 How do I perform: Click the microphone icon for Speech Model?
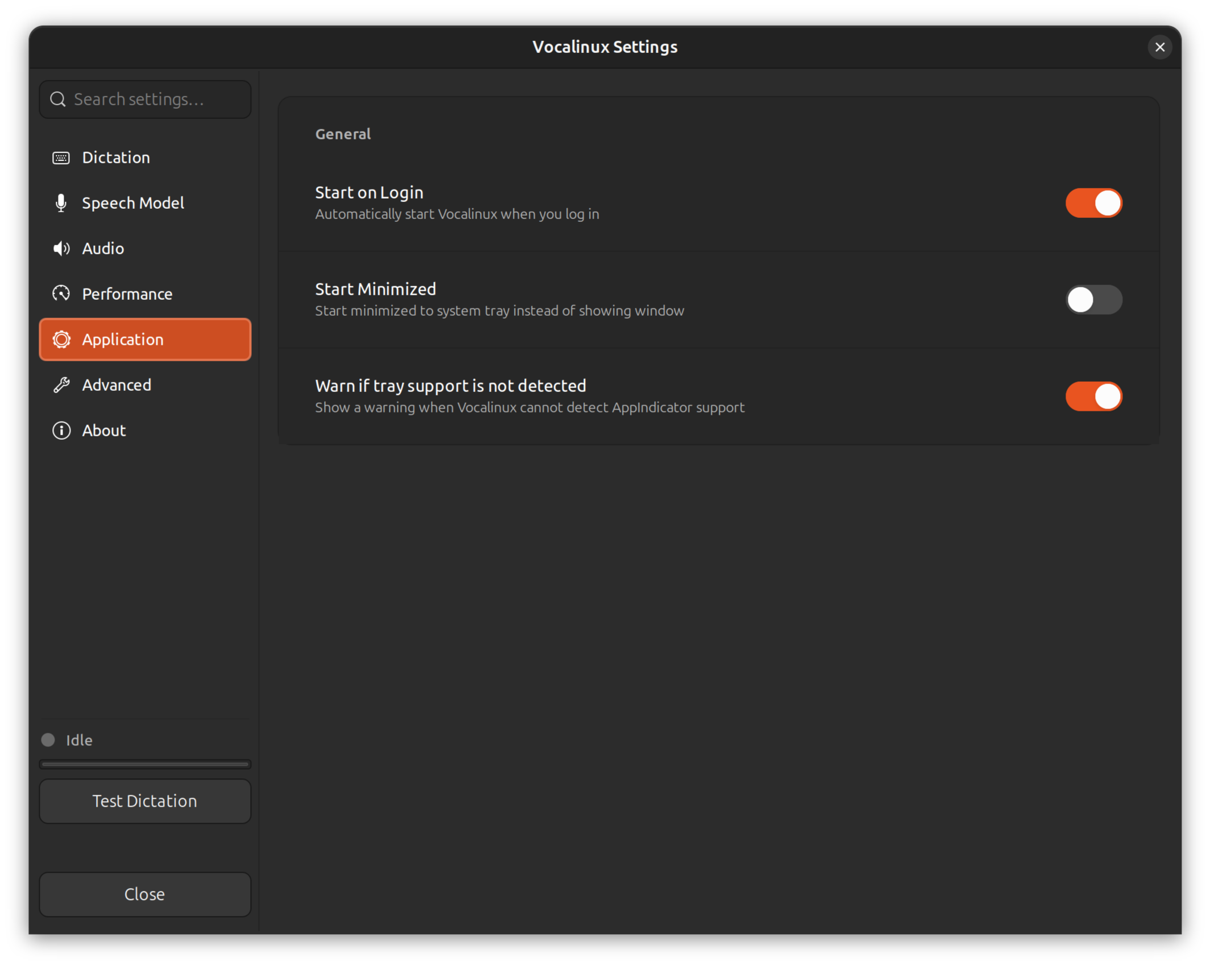point(61,203)
